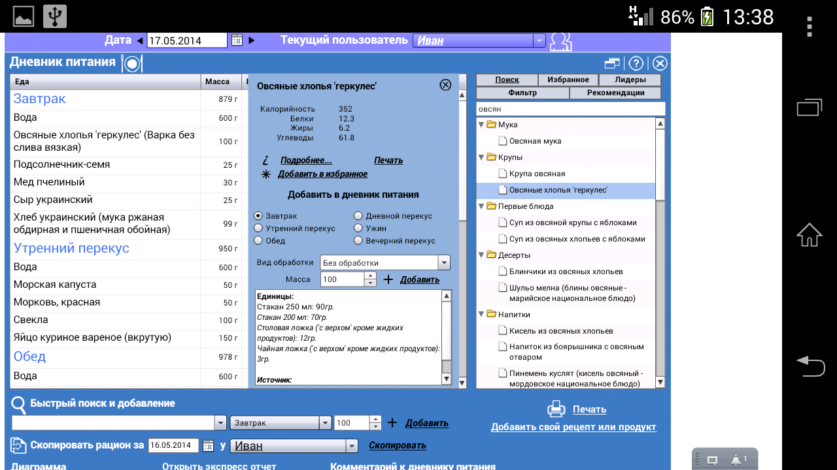Select the Обед meal radio button
The width and height of the screenshot is (837, 470).
[x=258, y=241]
